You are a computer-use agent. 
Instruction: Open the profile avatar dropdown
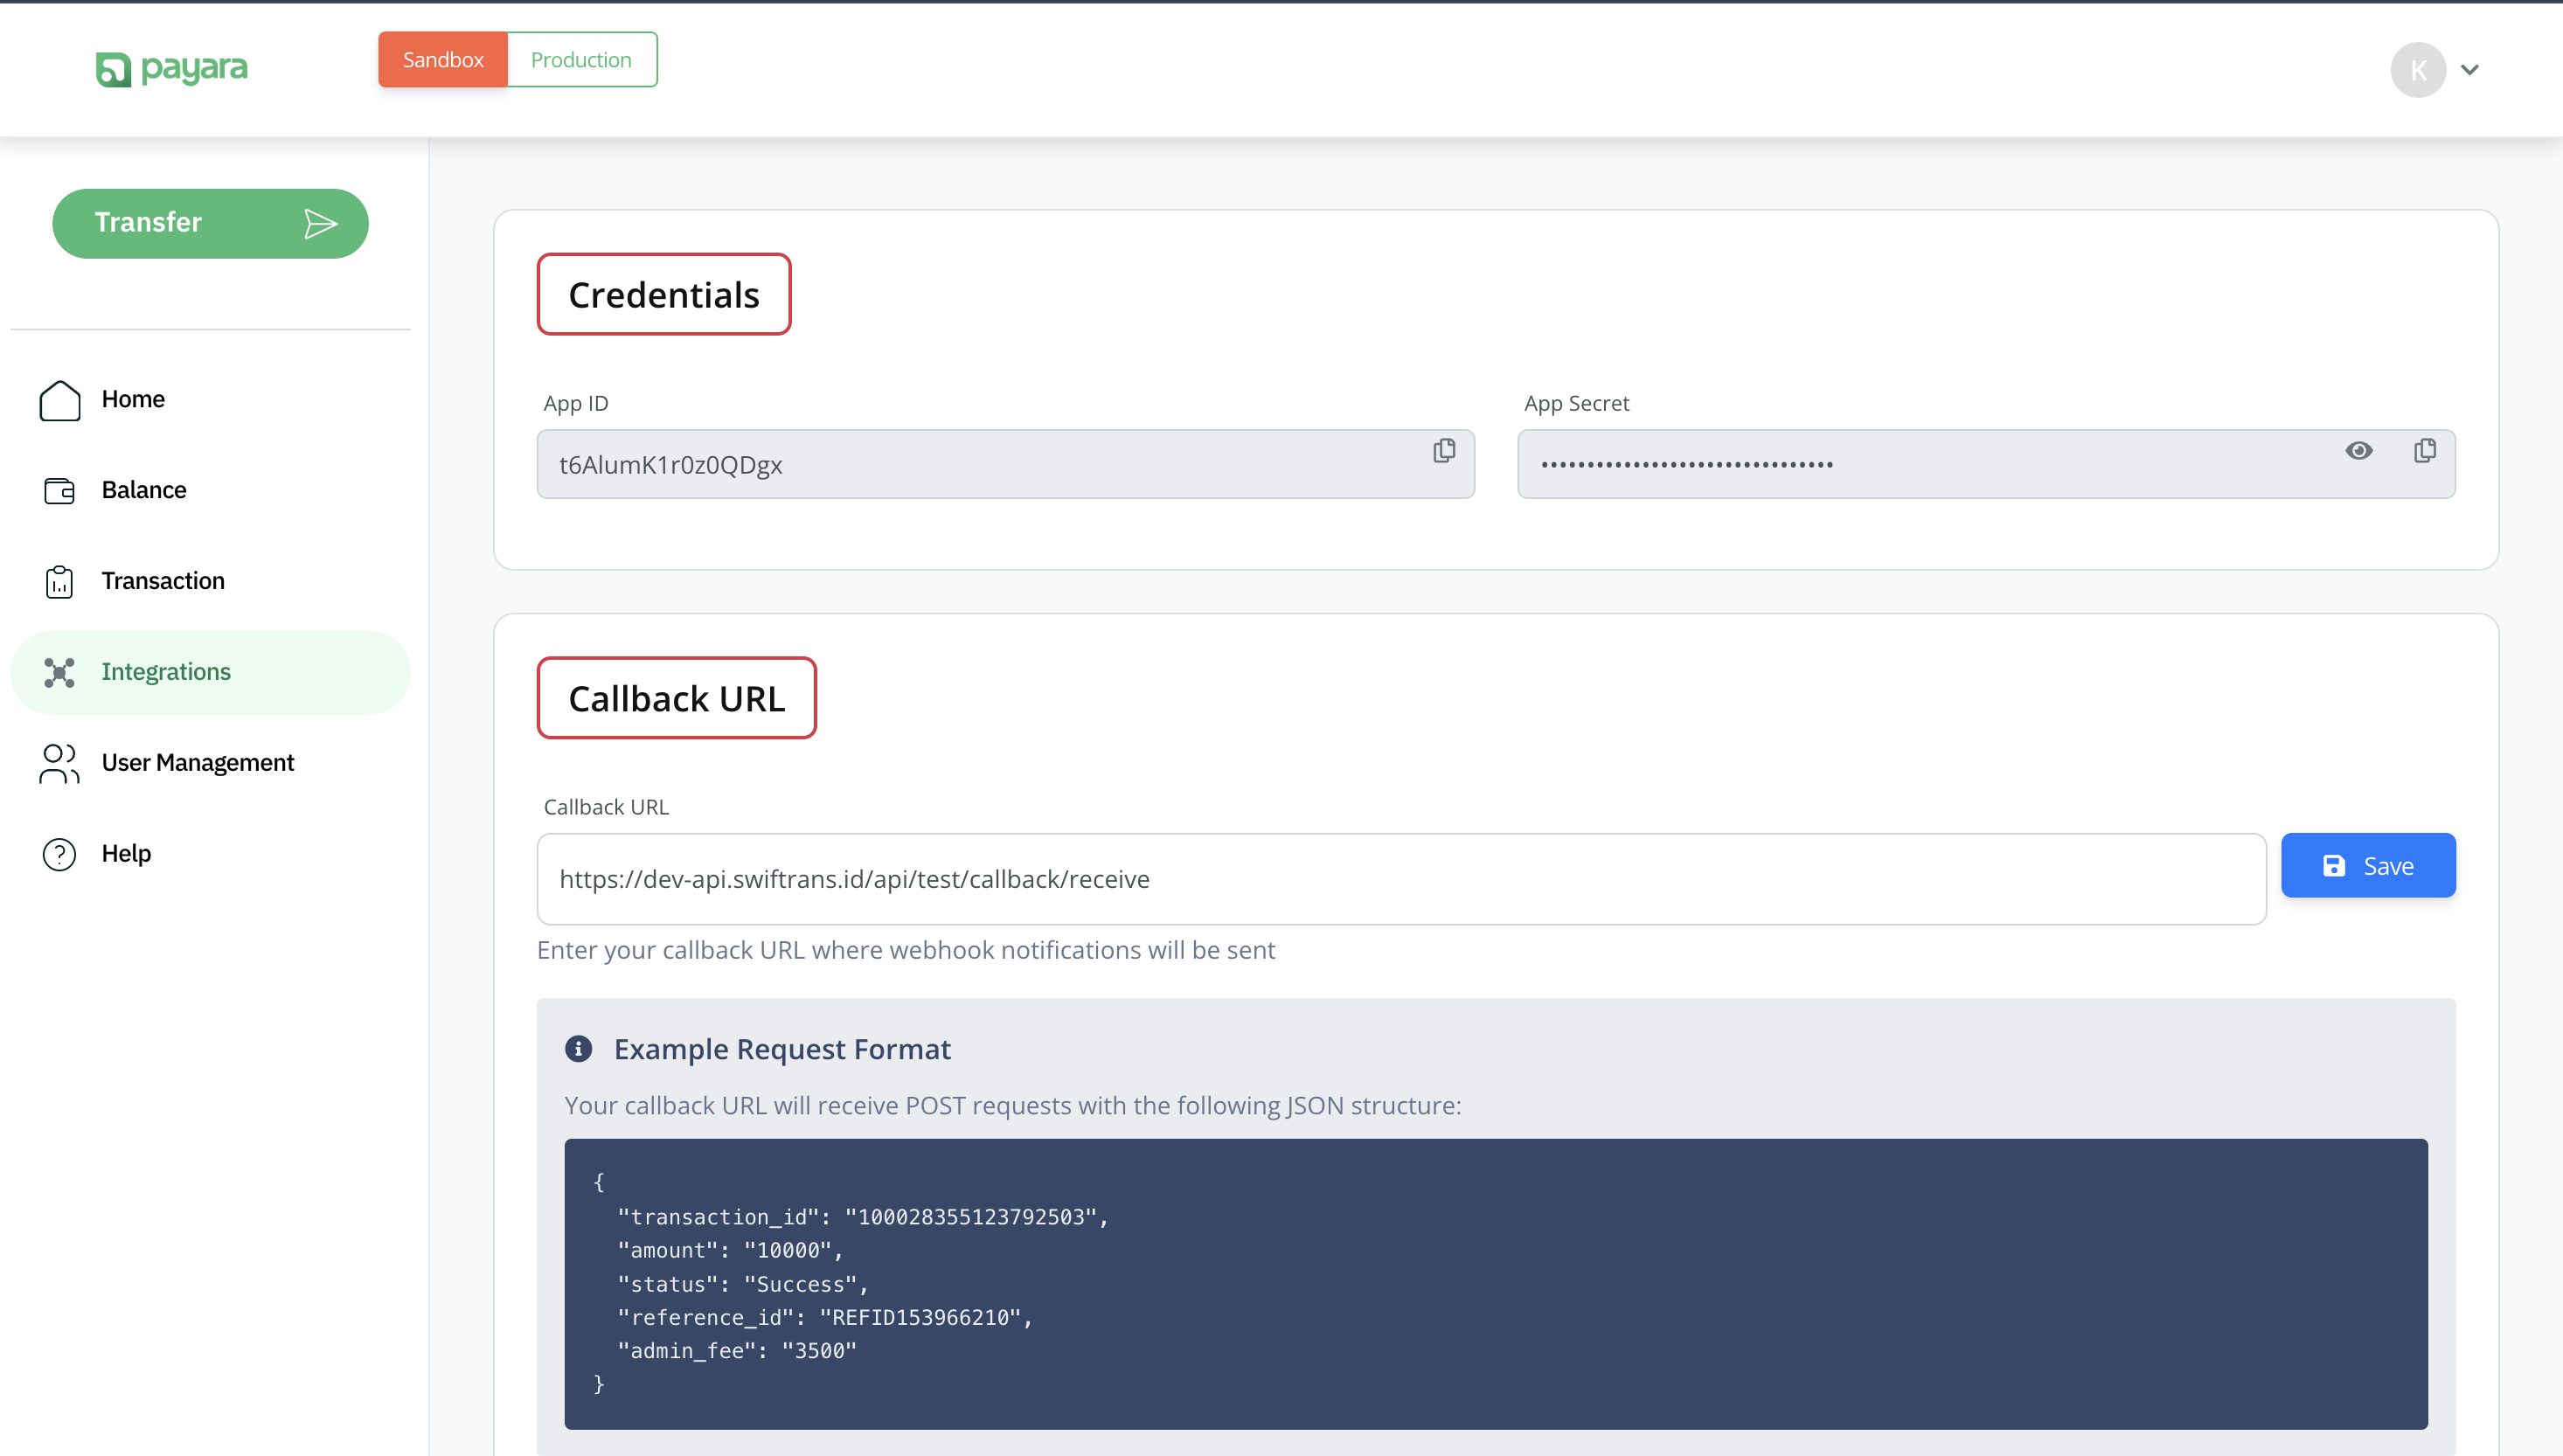coord(2417,69)
